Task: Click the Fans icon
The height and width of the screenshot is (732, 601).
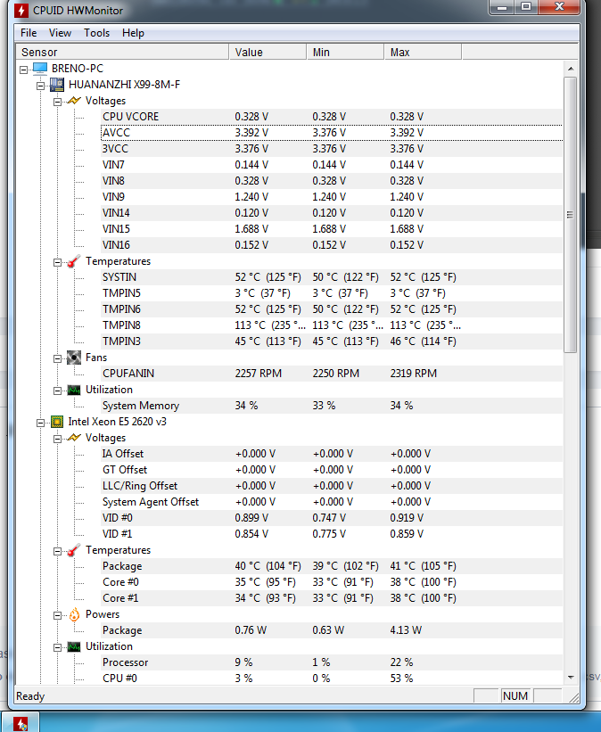Action: [74, 358]
